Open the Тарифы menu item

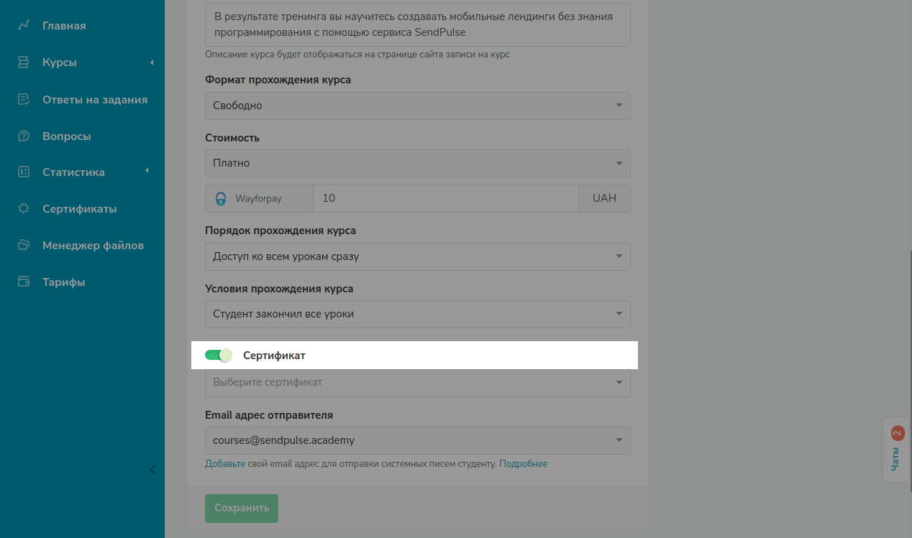[63, 282]
